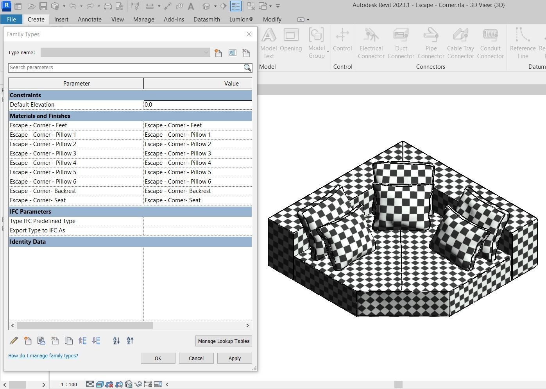546x389 pixels.
Task: Click the Model Text ribbon tool
Action: [269, 43]
